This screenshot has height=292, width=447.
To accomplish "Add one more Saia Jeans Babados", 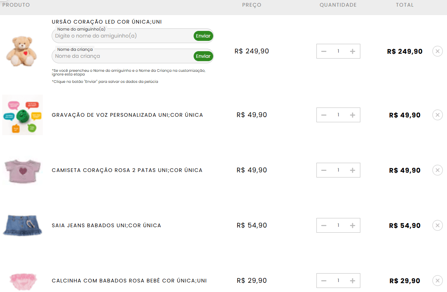I will (x=352, y=225).
